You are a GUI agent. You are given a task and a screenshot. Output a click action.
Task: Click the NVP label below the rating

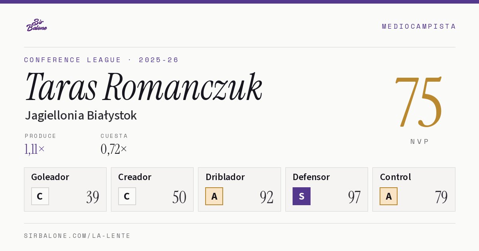[x=420, y=141]
